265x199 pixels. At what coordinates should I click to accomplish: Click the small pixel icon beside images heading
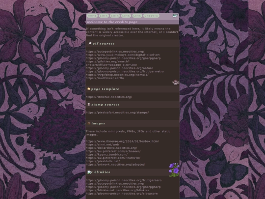[x=89, y=123]
